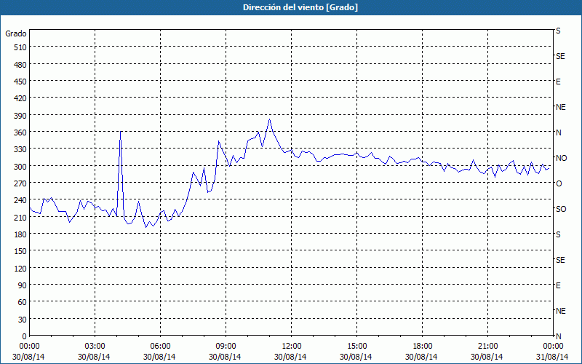Click the 510 value on the degree axis
This screenshot has height=364, width=582.
tap(21, 47)
